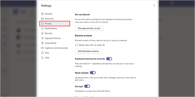The width and height of the screenshot is (195, 97).
Task: Close the Settings dialog
Action: coord(154,5)
